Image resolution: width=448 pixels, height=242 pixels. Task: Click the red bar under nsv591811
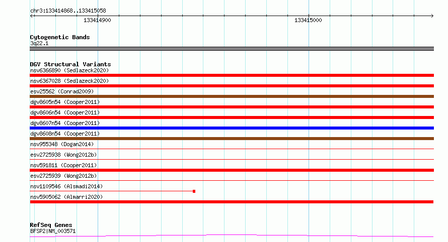232,170
